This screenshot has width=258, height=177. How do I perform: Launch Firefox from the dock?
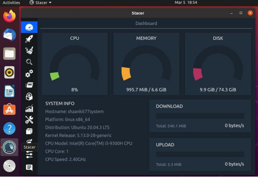(x=9, y=16)
